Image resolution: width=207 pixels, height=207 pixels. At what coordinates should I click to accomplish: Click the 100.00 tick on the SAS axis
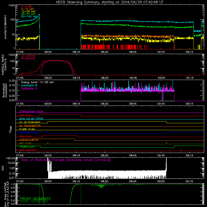click(x=10, y=158)
